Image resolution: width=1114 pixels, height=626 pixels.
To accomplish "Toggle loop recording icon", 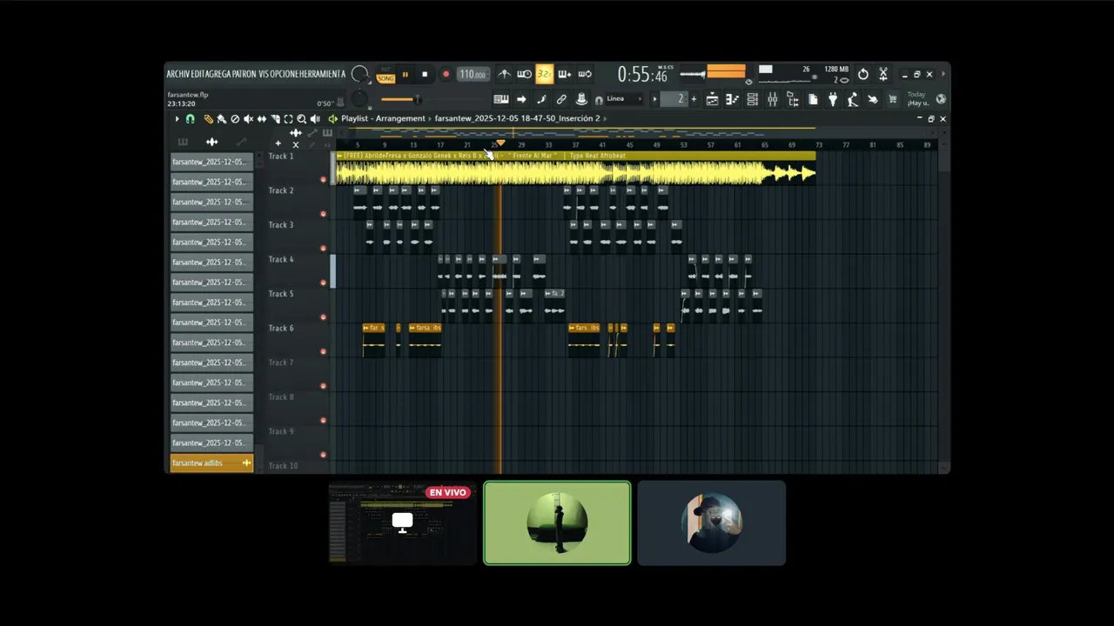I will [x=585, y=74].
